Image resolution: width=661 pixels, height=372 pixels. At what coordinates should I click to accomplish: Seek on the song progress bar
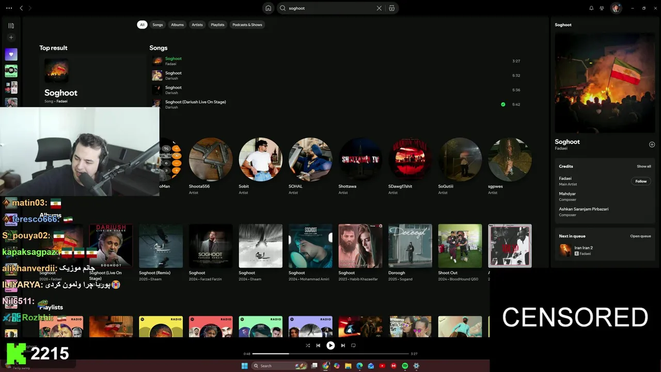tap(330, 354)
